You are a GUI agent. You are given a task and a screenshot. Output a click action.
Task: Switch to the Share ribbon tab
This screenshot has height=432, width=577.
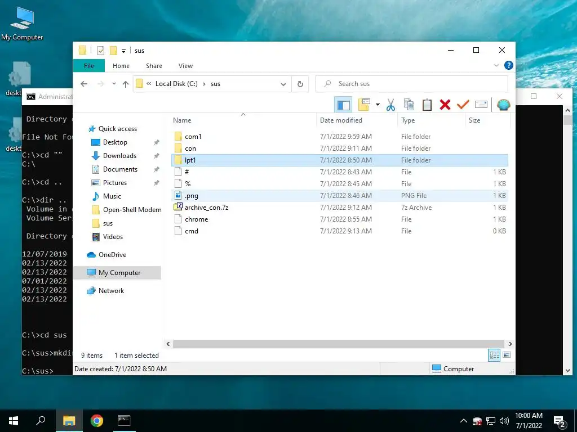coord(154,66)
